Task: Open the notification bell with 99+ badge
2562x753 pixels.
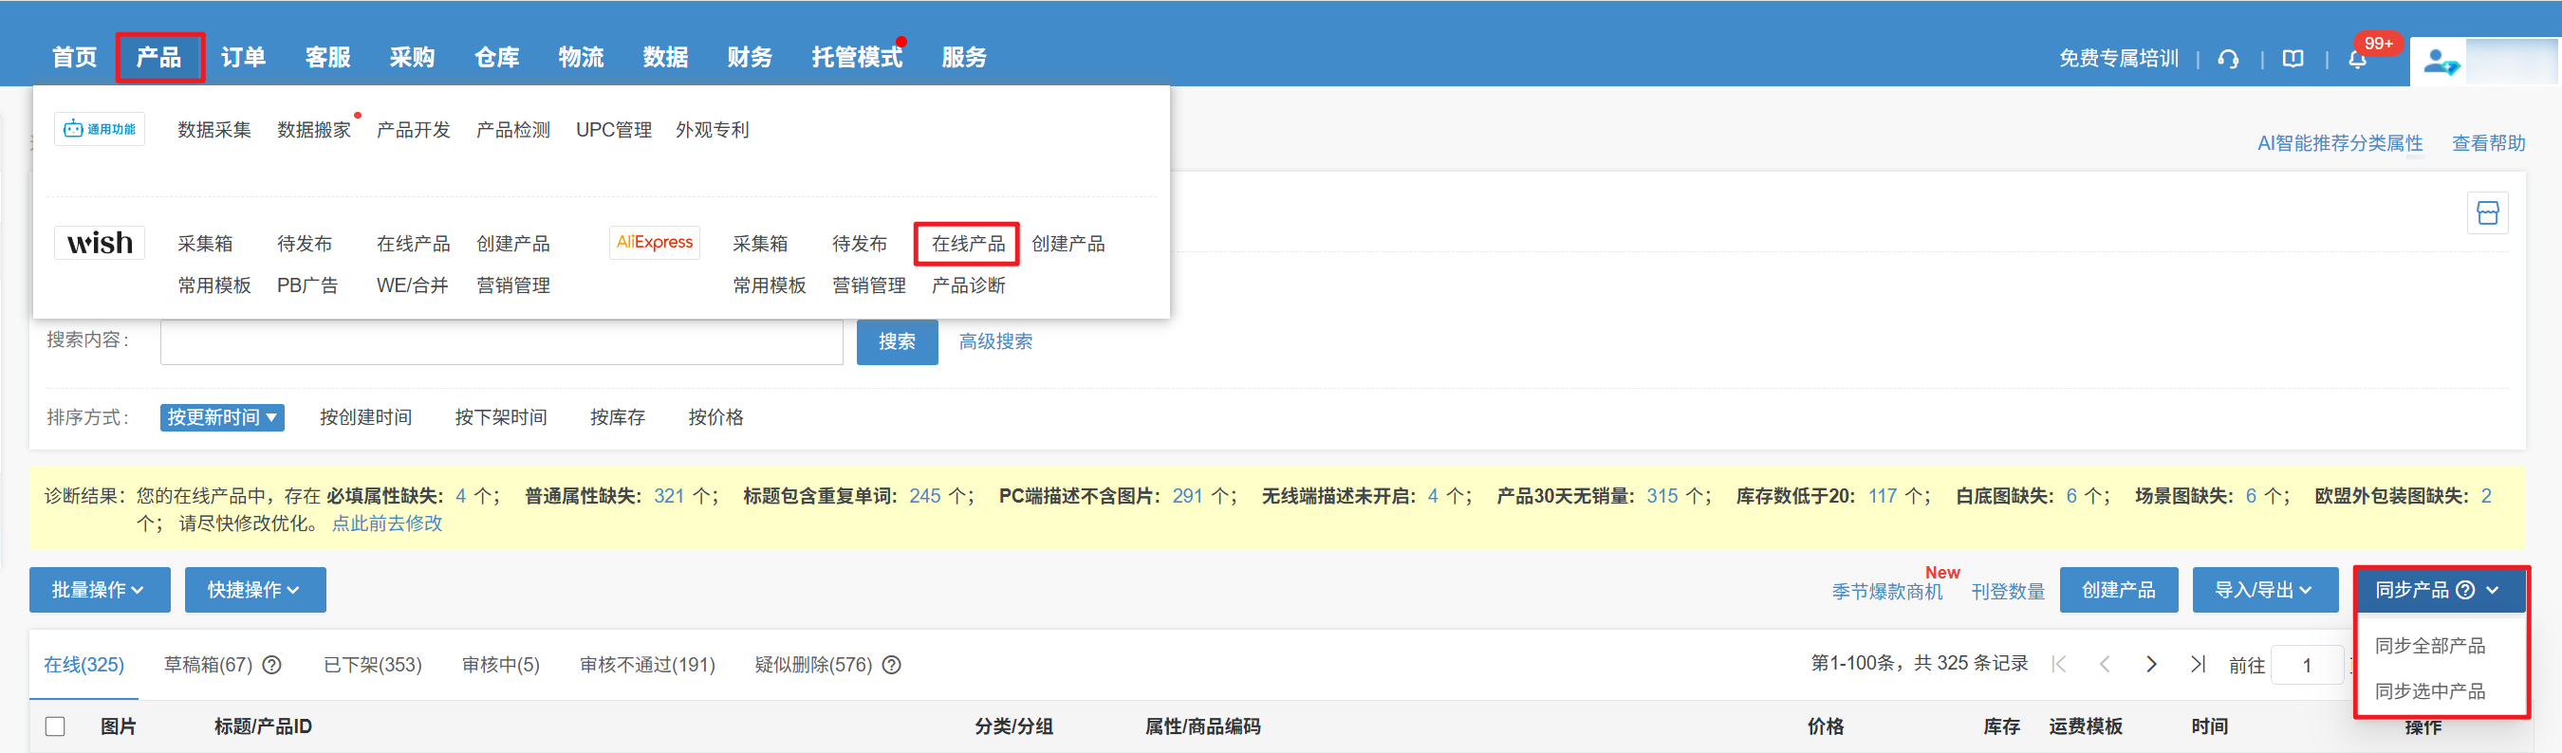Action: 2357,60
